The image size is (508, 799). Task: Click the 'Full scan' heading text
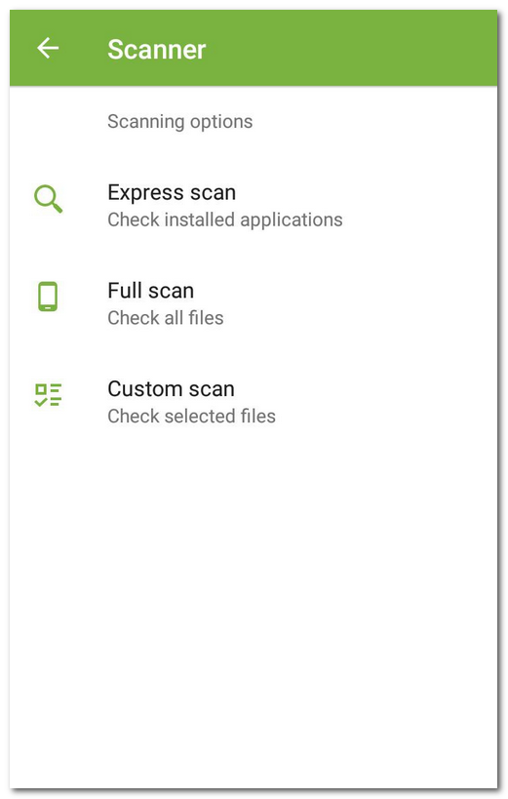click(151, 291)
